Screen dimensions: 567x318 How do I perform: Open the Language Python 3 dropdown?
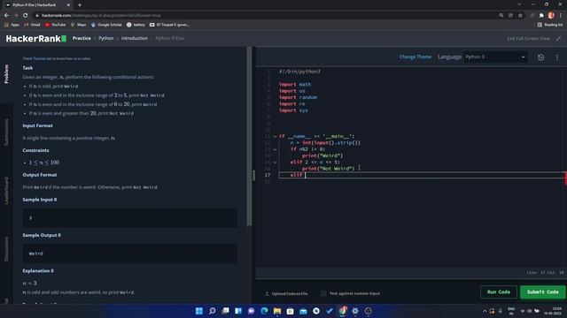coord(495,57)
